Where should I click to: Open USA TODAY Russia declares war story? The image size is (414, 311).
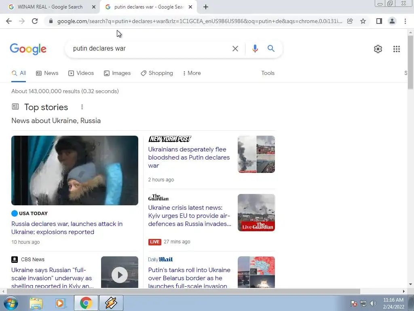coord(67,228)
